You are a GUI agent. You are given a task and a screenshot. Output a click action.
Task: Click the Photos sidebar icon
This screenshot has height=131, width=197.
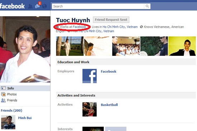[3, 94]
